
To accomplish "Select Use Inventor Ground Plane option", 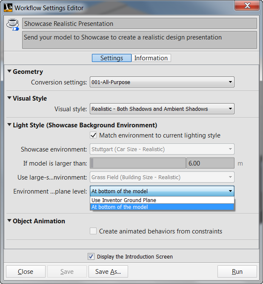I will point(162,200).
